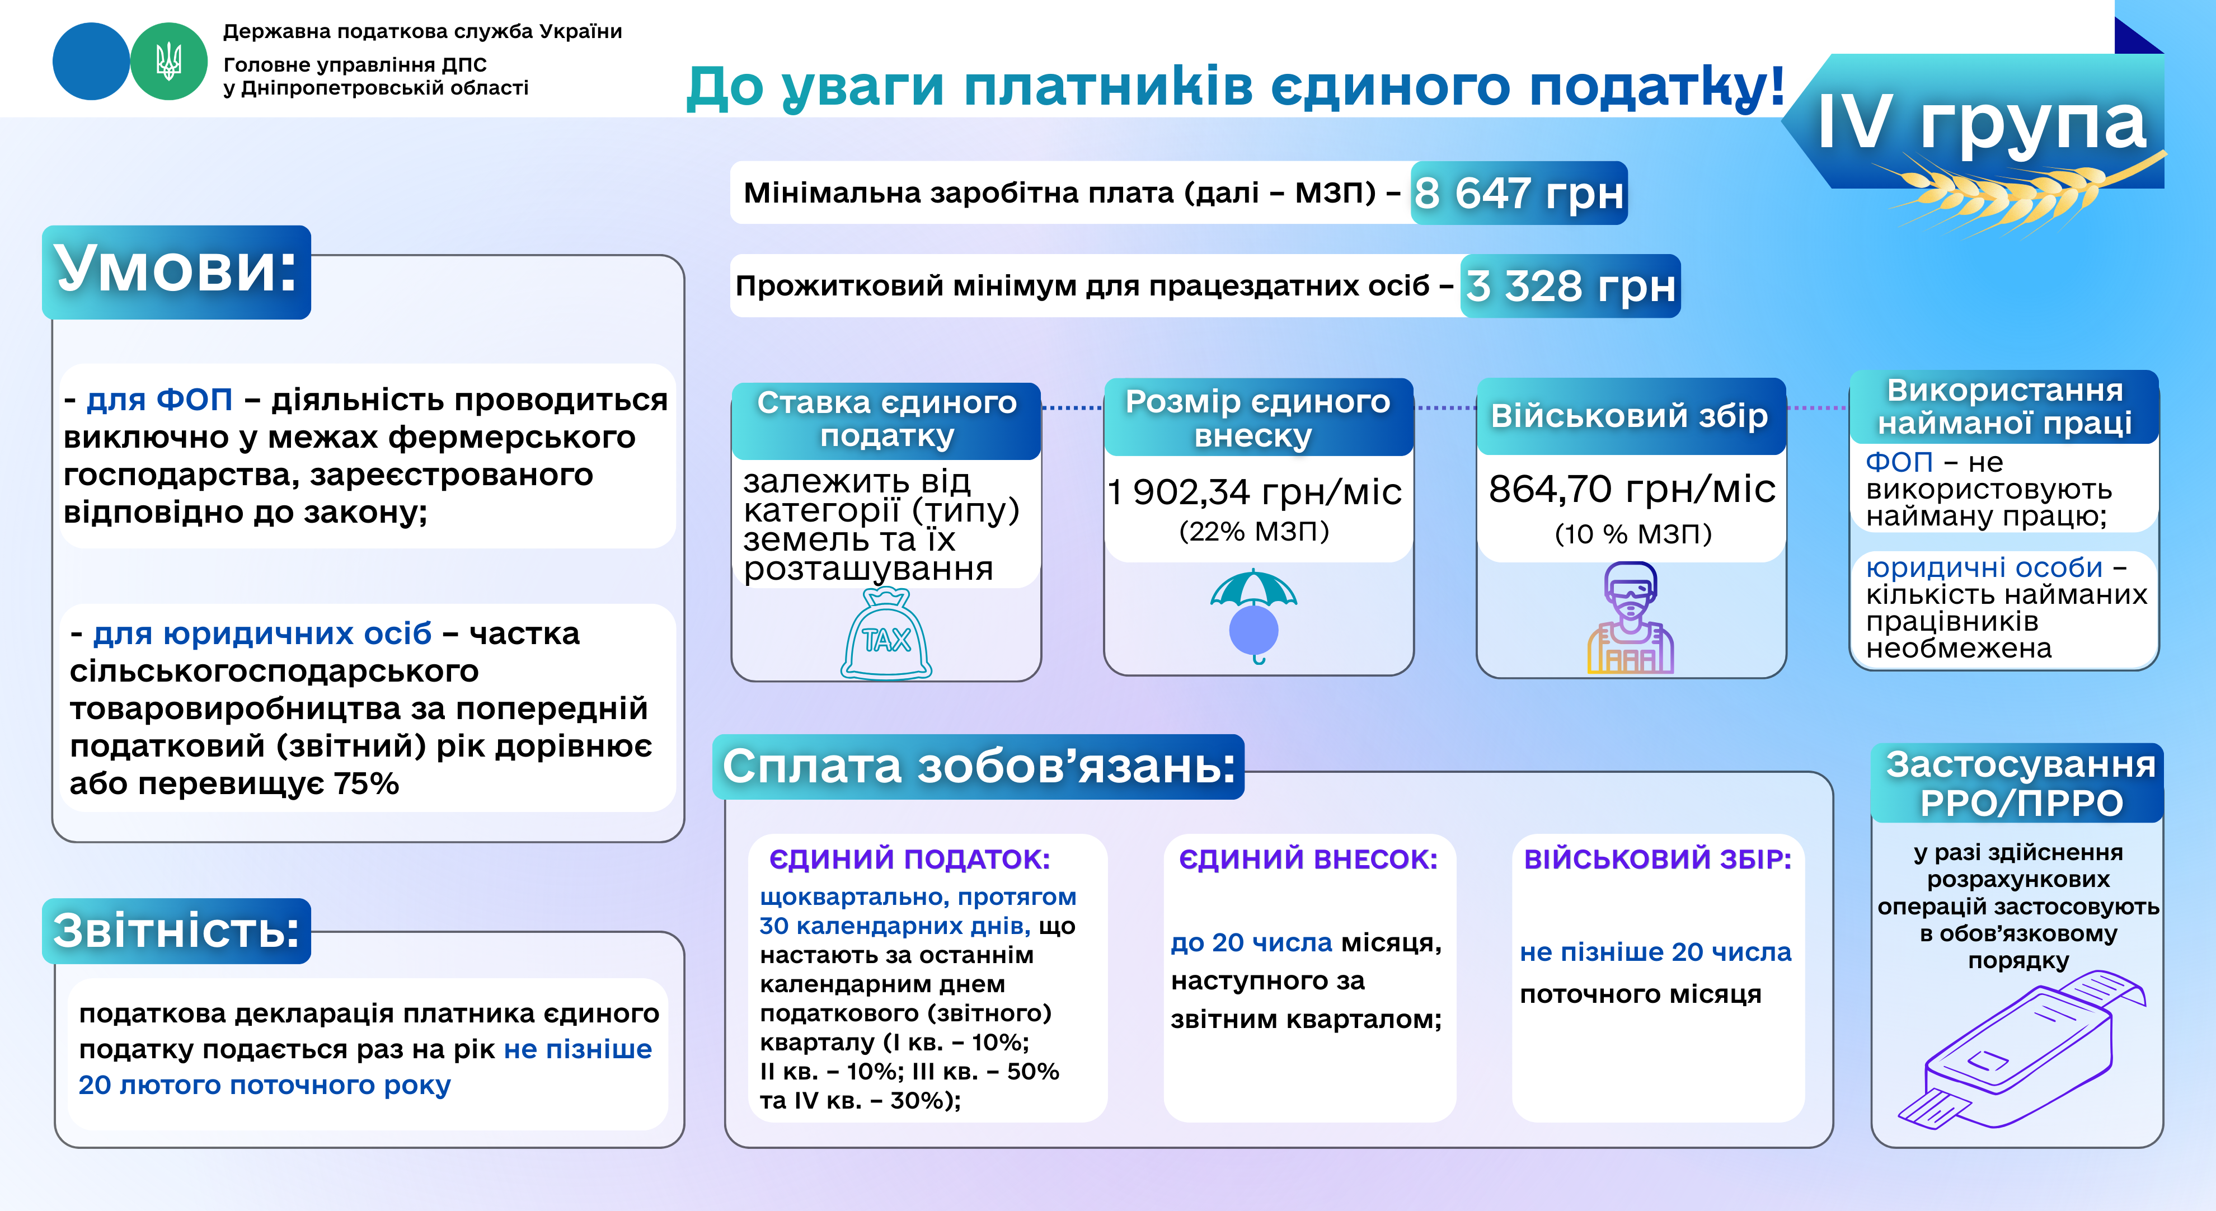This screenshot has height=1211, width=2216.
Task: Select the Умови section header
Action: (x=176, y=272)
